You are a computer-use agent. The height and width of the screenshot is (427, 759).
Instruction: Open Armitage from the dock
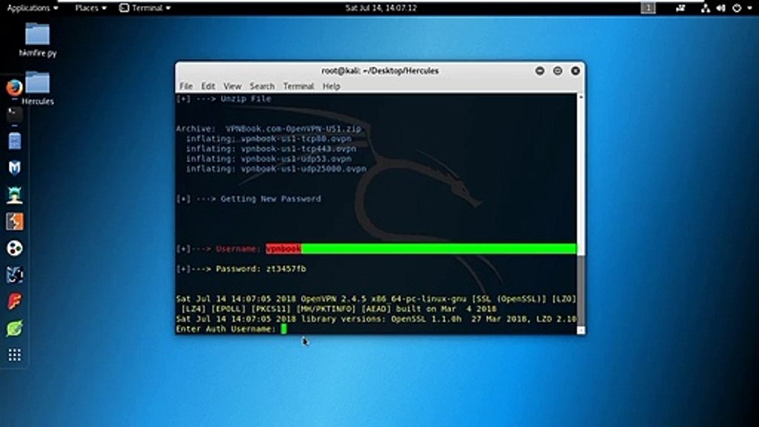(14, 195)
